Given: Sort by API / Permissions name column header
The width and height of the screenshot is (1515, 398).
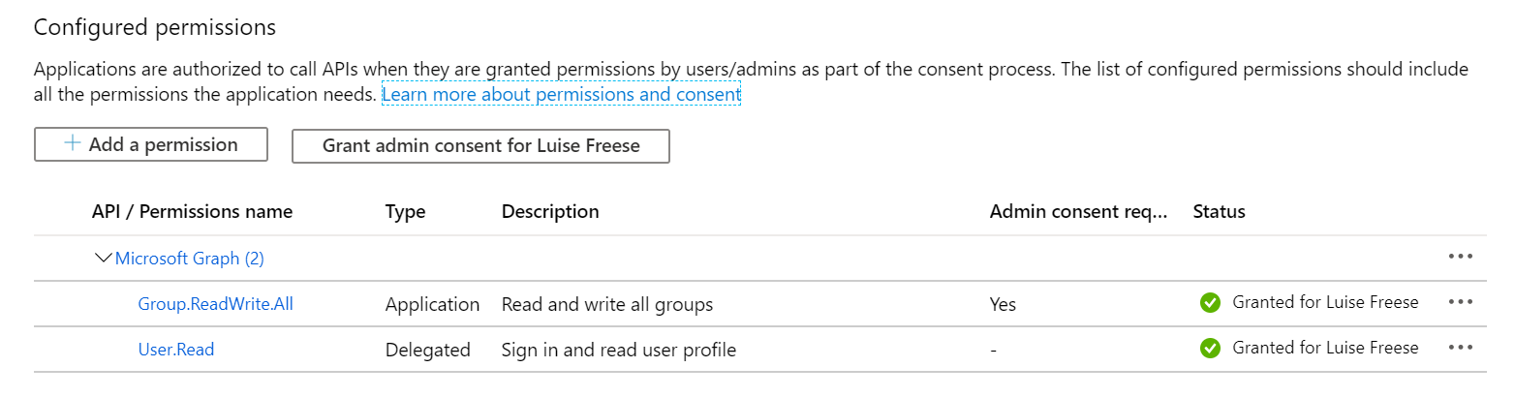Looking at the screenshot, I should point(192,211).
